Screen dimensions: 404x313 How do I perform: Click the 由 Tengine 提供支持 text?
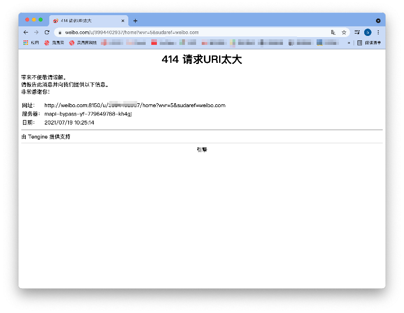(45, 137)
